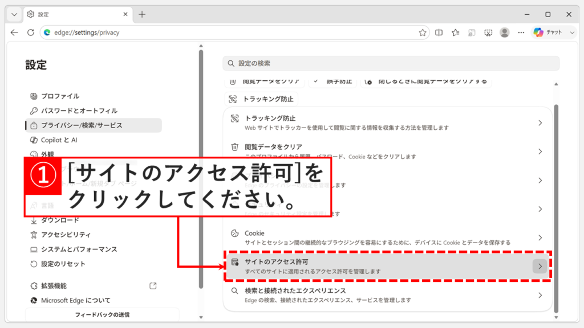
Task: Open 設定のリセット in sidebar
Action: click(x=93, y=264)
